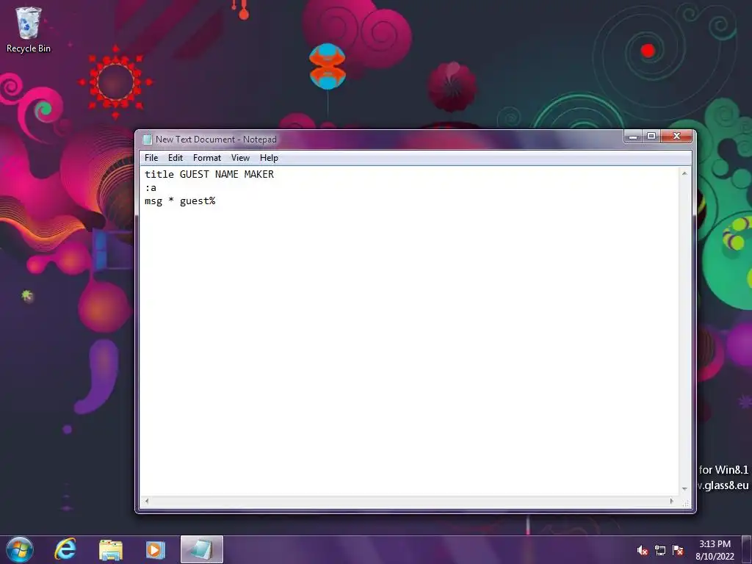This screenshot has height=564, width=752.
Task: Click the horizontal scrollbar left arrow
Action: (147, 501)
